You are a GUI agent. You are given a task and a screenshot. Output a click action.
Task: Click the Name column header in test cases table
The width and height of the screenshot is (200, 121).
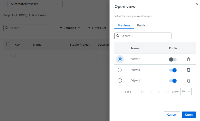(37, 45)
